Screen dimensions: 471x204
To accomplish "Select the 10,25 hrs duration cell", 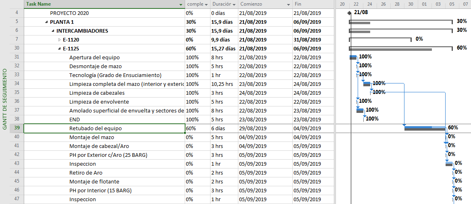I will click(x=222, y=84).
